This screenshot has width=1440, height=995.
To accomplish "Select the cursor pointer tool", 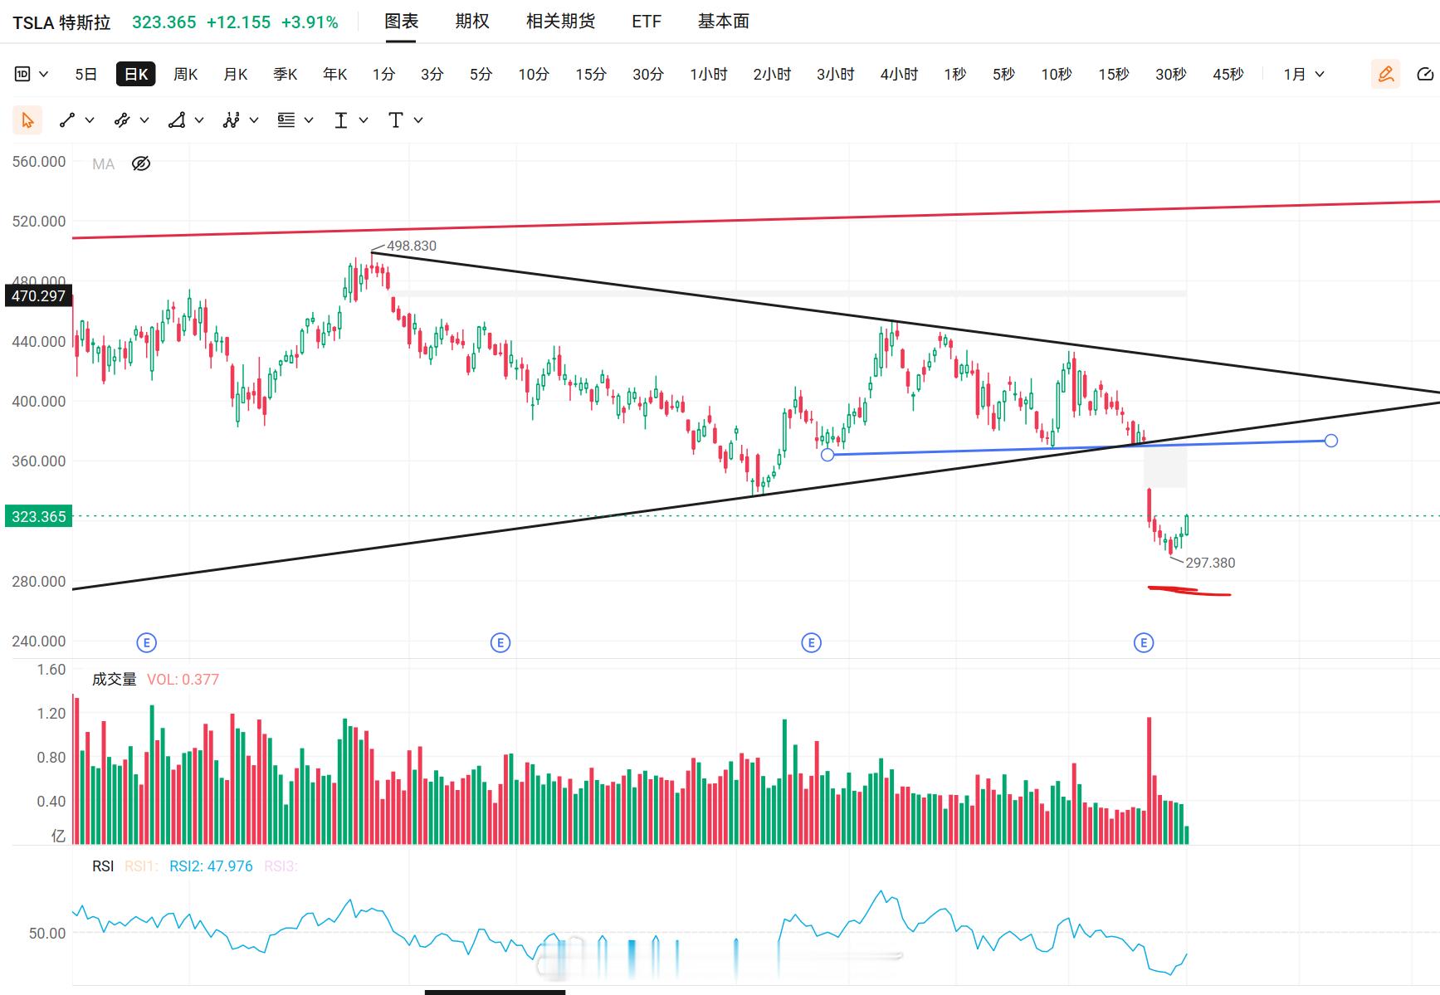I will 27,120.
